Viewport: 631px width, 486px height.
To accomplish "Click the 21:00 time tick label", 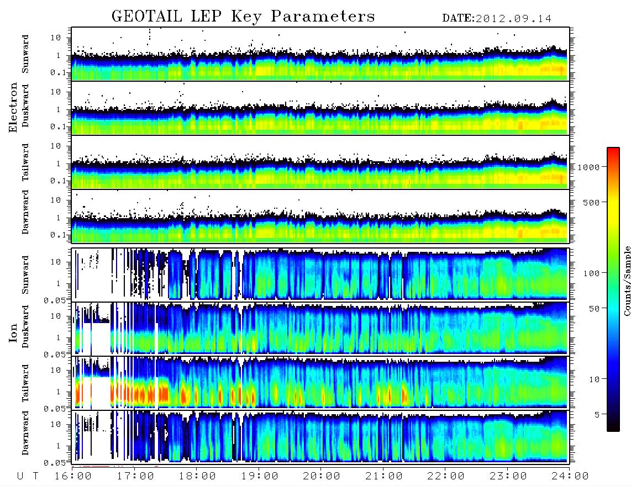I will coord(384,477).
